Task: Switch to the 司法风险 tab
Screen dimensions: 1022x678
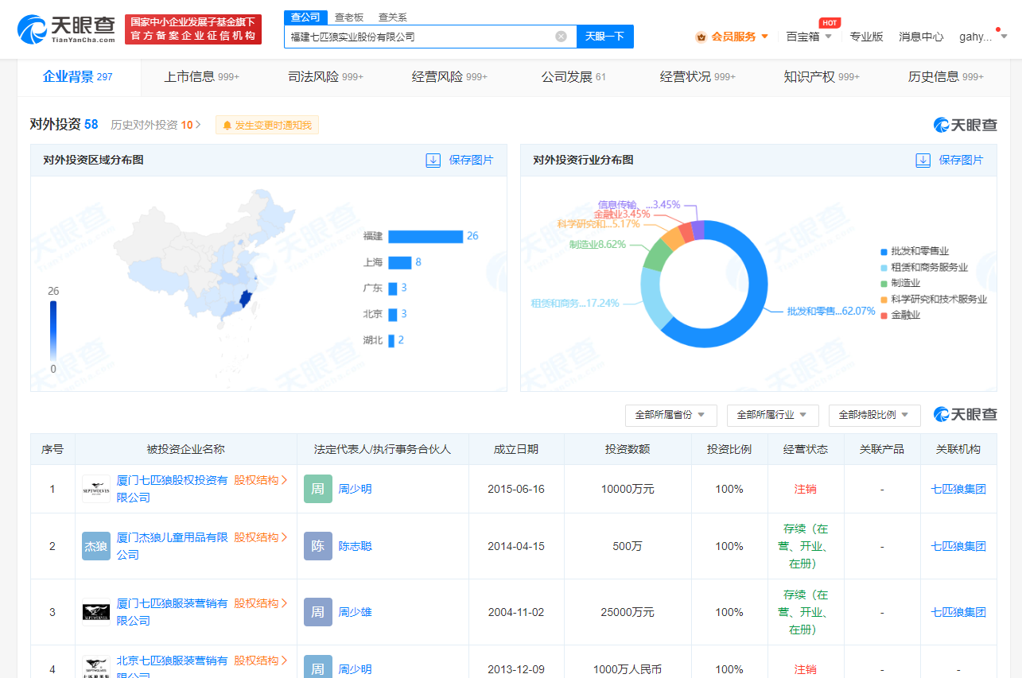Action: 325,77
